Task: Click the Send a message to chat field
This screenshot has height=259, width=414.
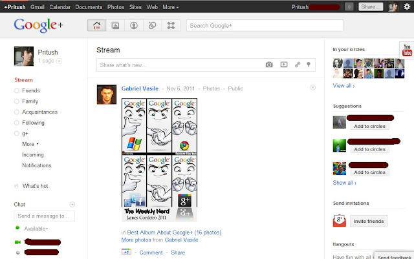Action: pyautogui.click(x=45, y=216)
